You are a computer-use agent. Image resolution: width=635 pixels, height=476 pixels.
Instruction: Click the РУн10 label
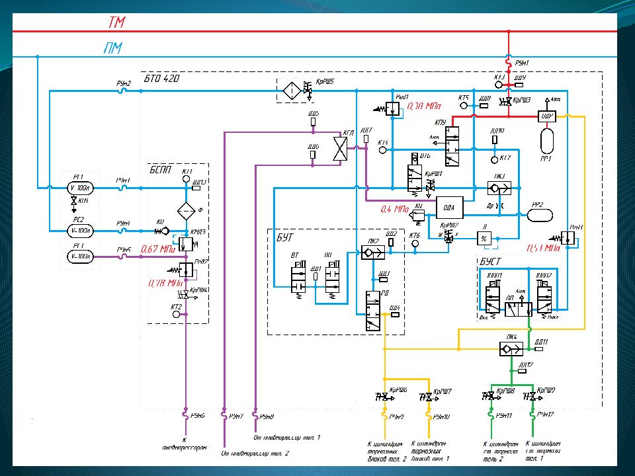pos(441,416)
